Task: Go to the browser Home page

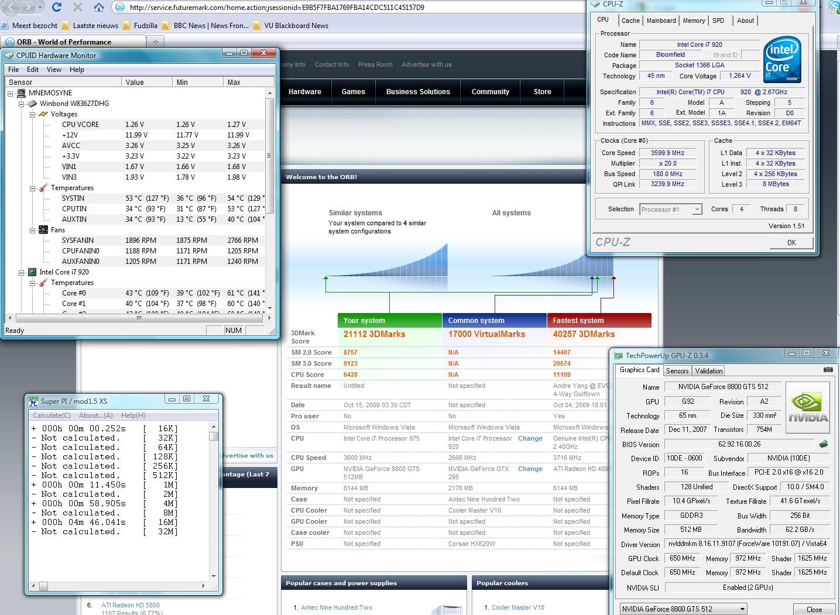Action: (99, 7)
